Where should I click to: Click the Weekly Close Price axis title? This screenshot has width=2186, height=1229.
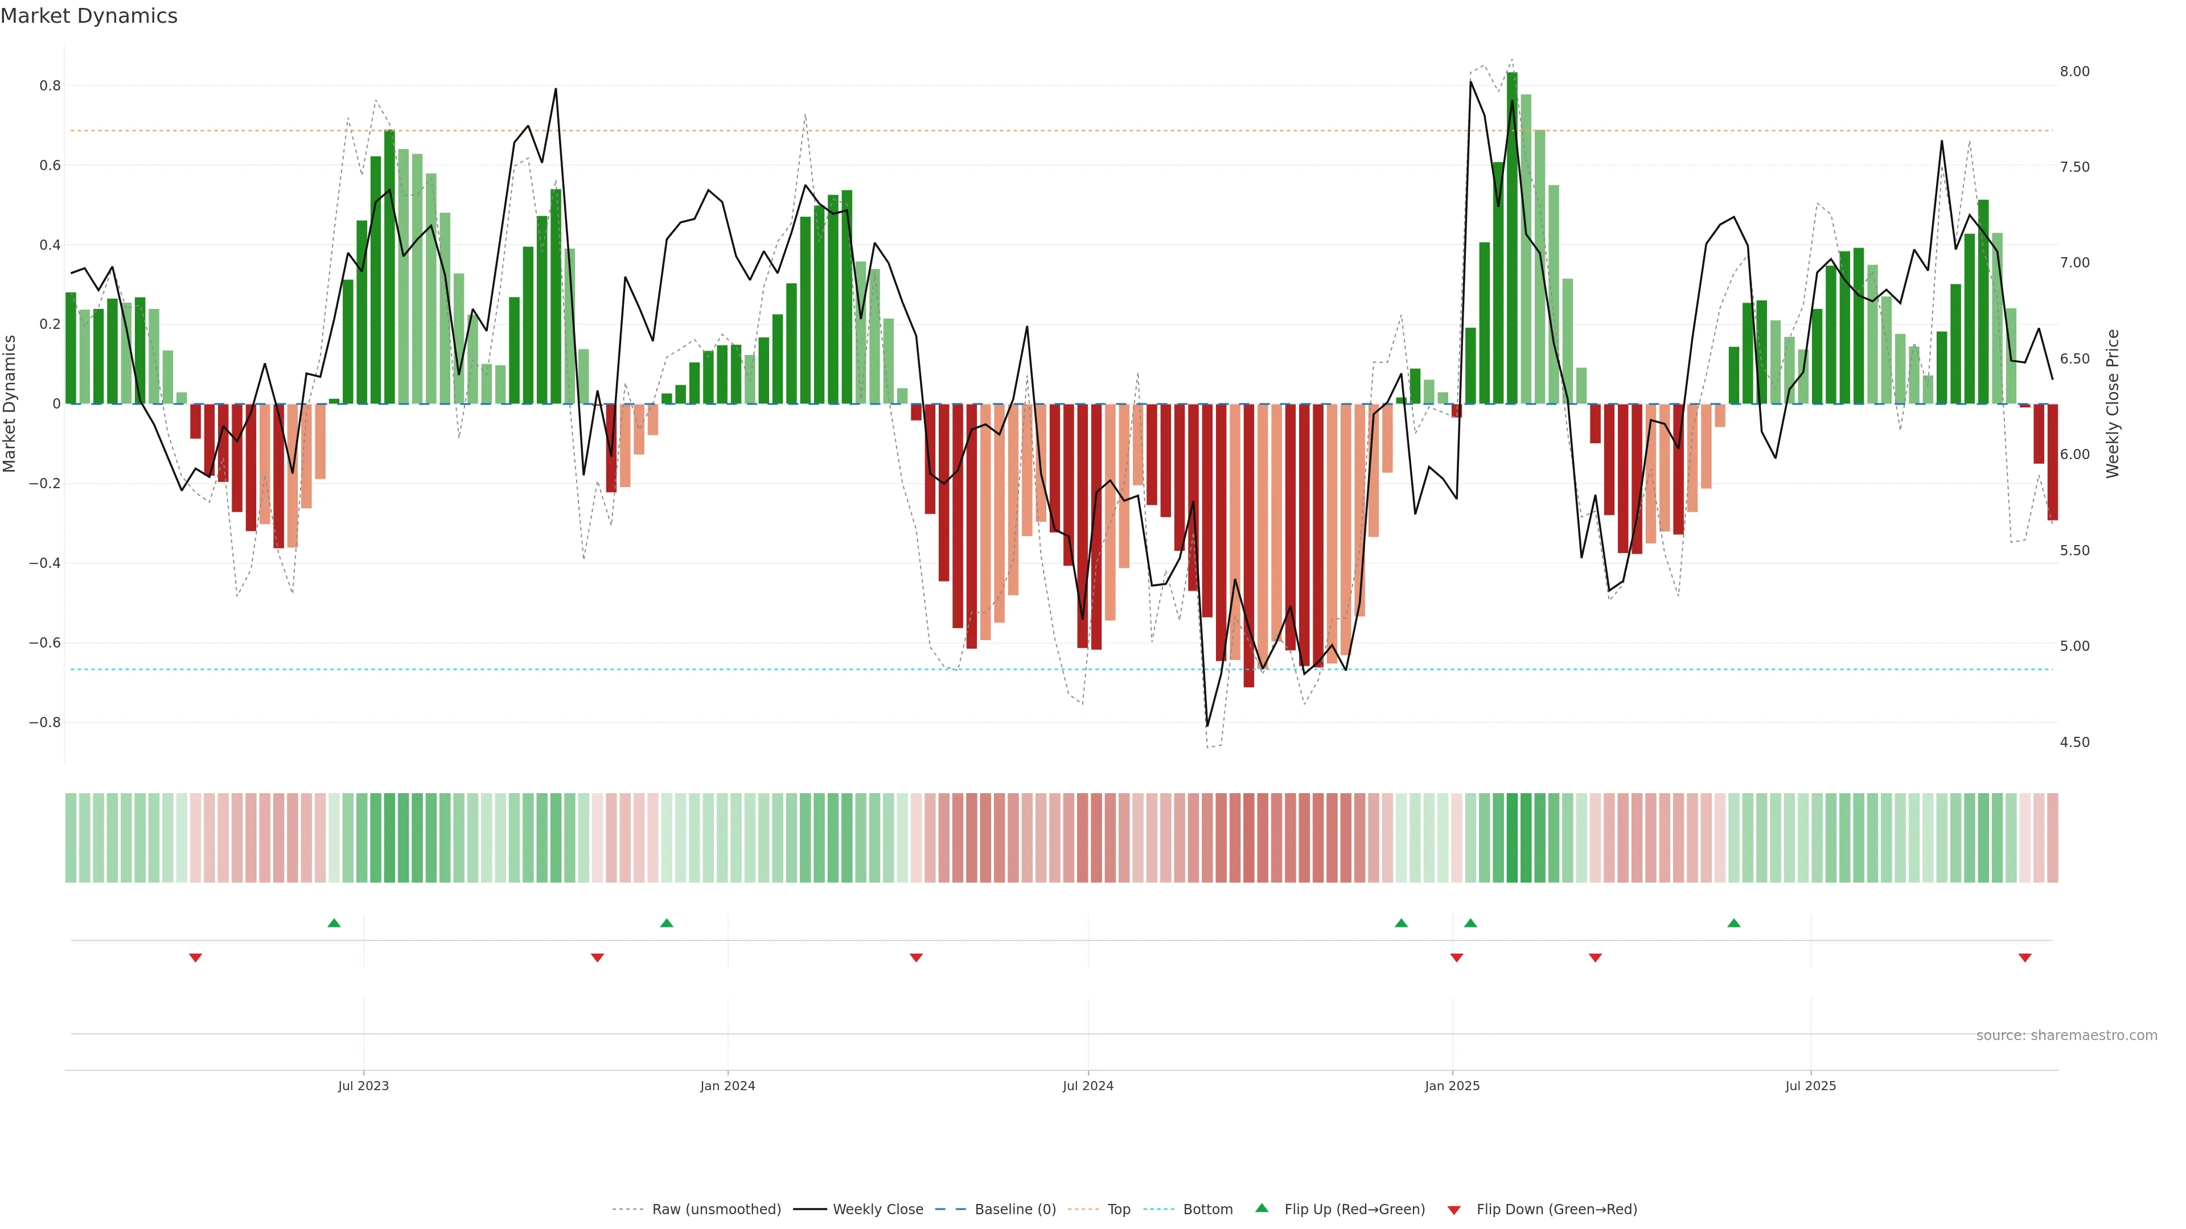coord(2112,404)
